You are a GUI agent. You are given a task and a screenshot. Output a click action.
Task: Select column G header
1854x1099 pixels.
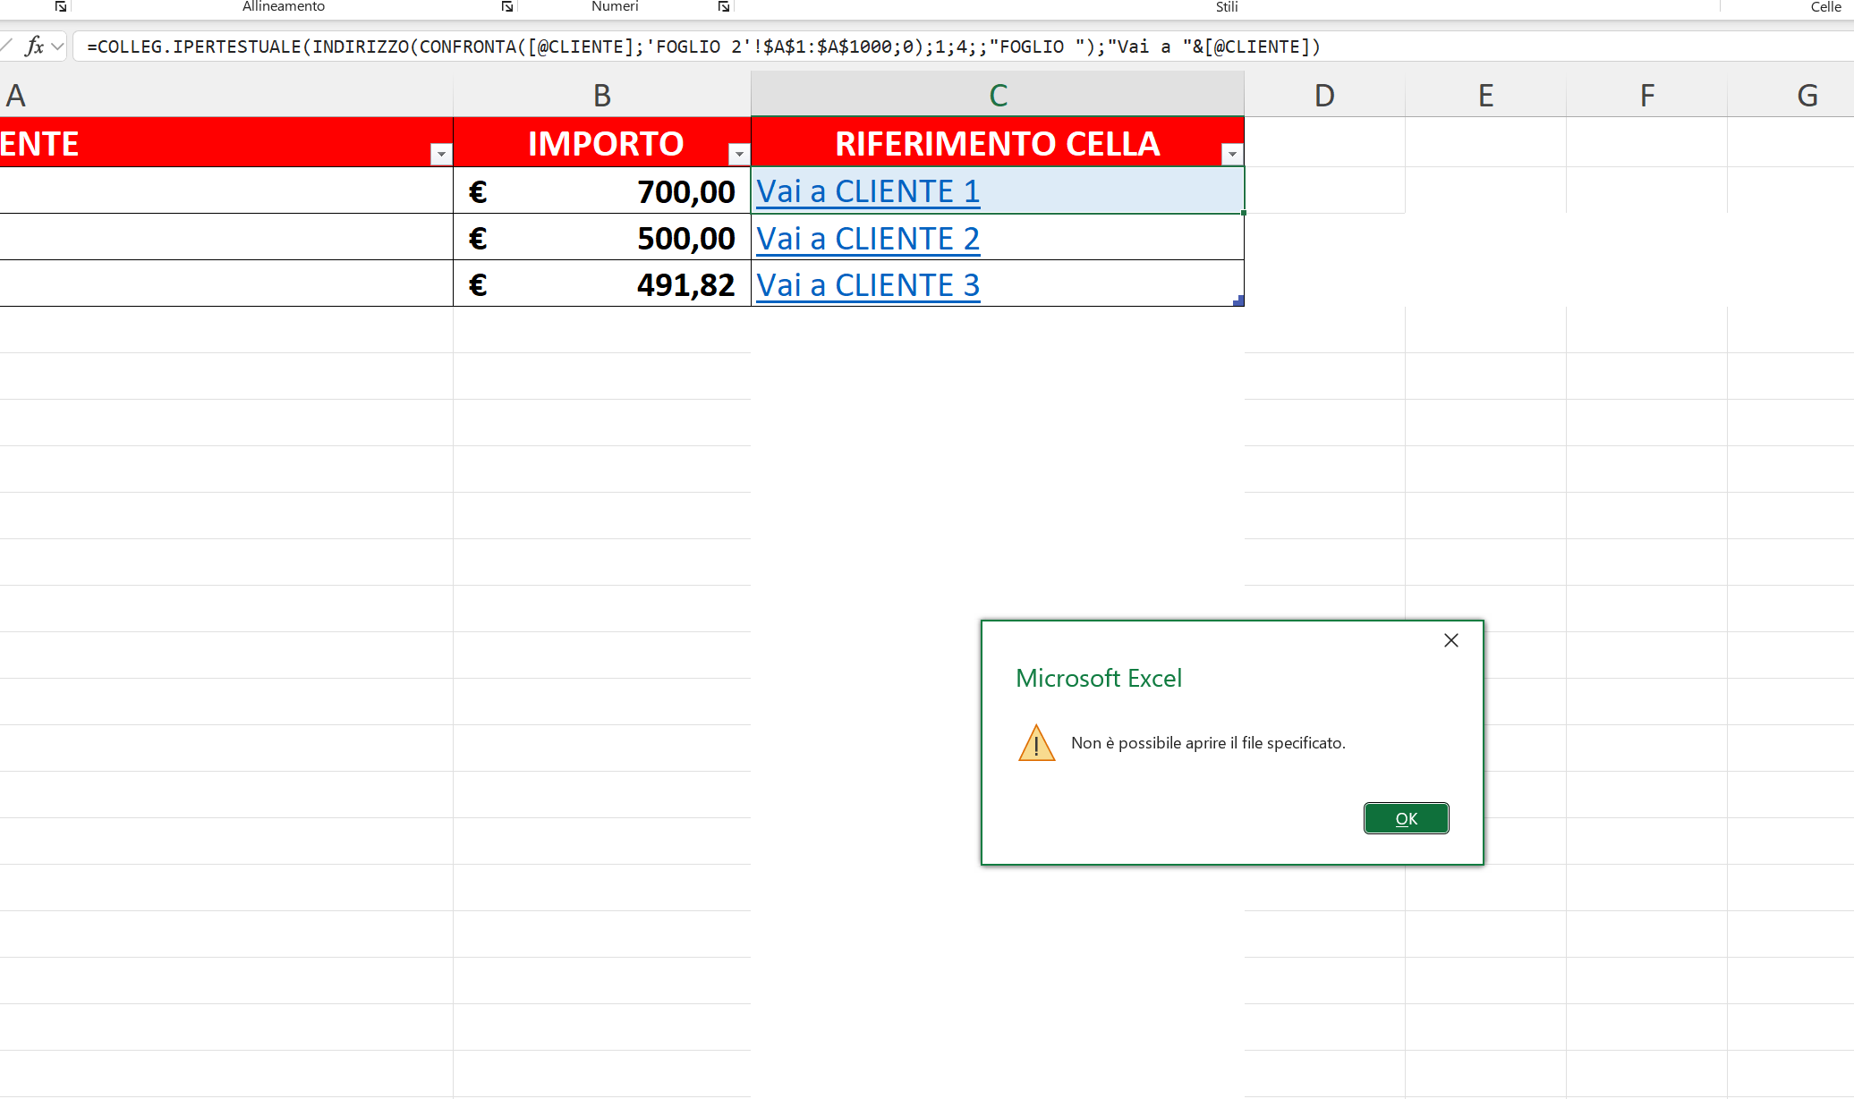coord(1807,95)
